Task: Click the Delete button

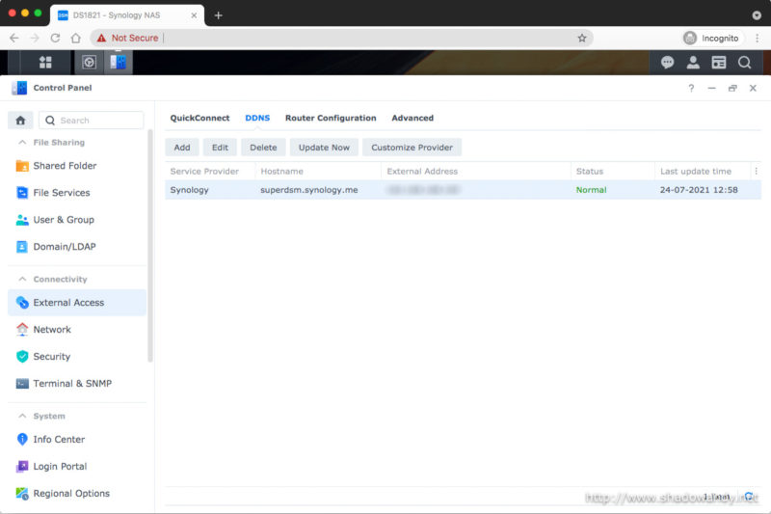Action: [x=263, y=148]
